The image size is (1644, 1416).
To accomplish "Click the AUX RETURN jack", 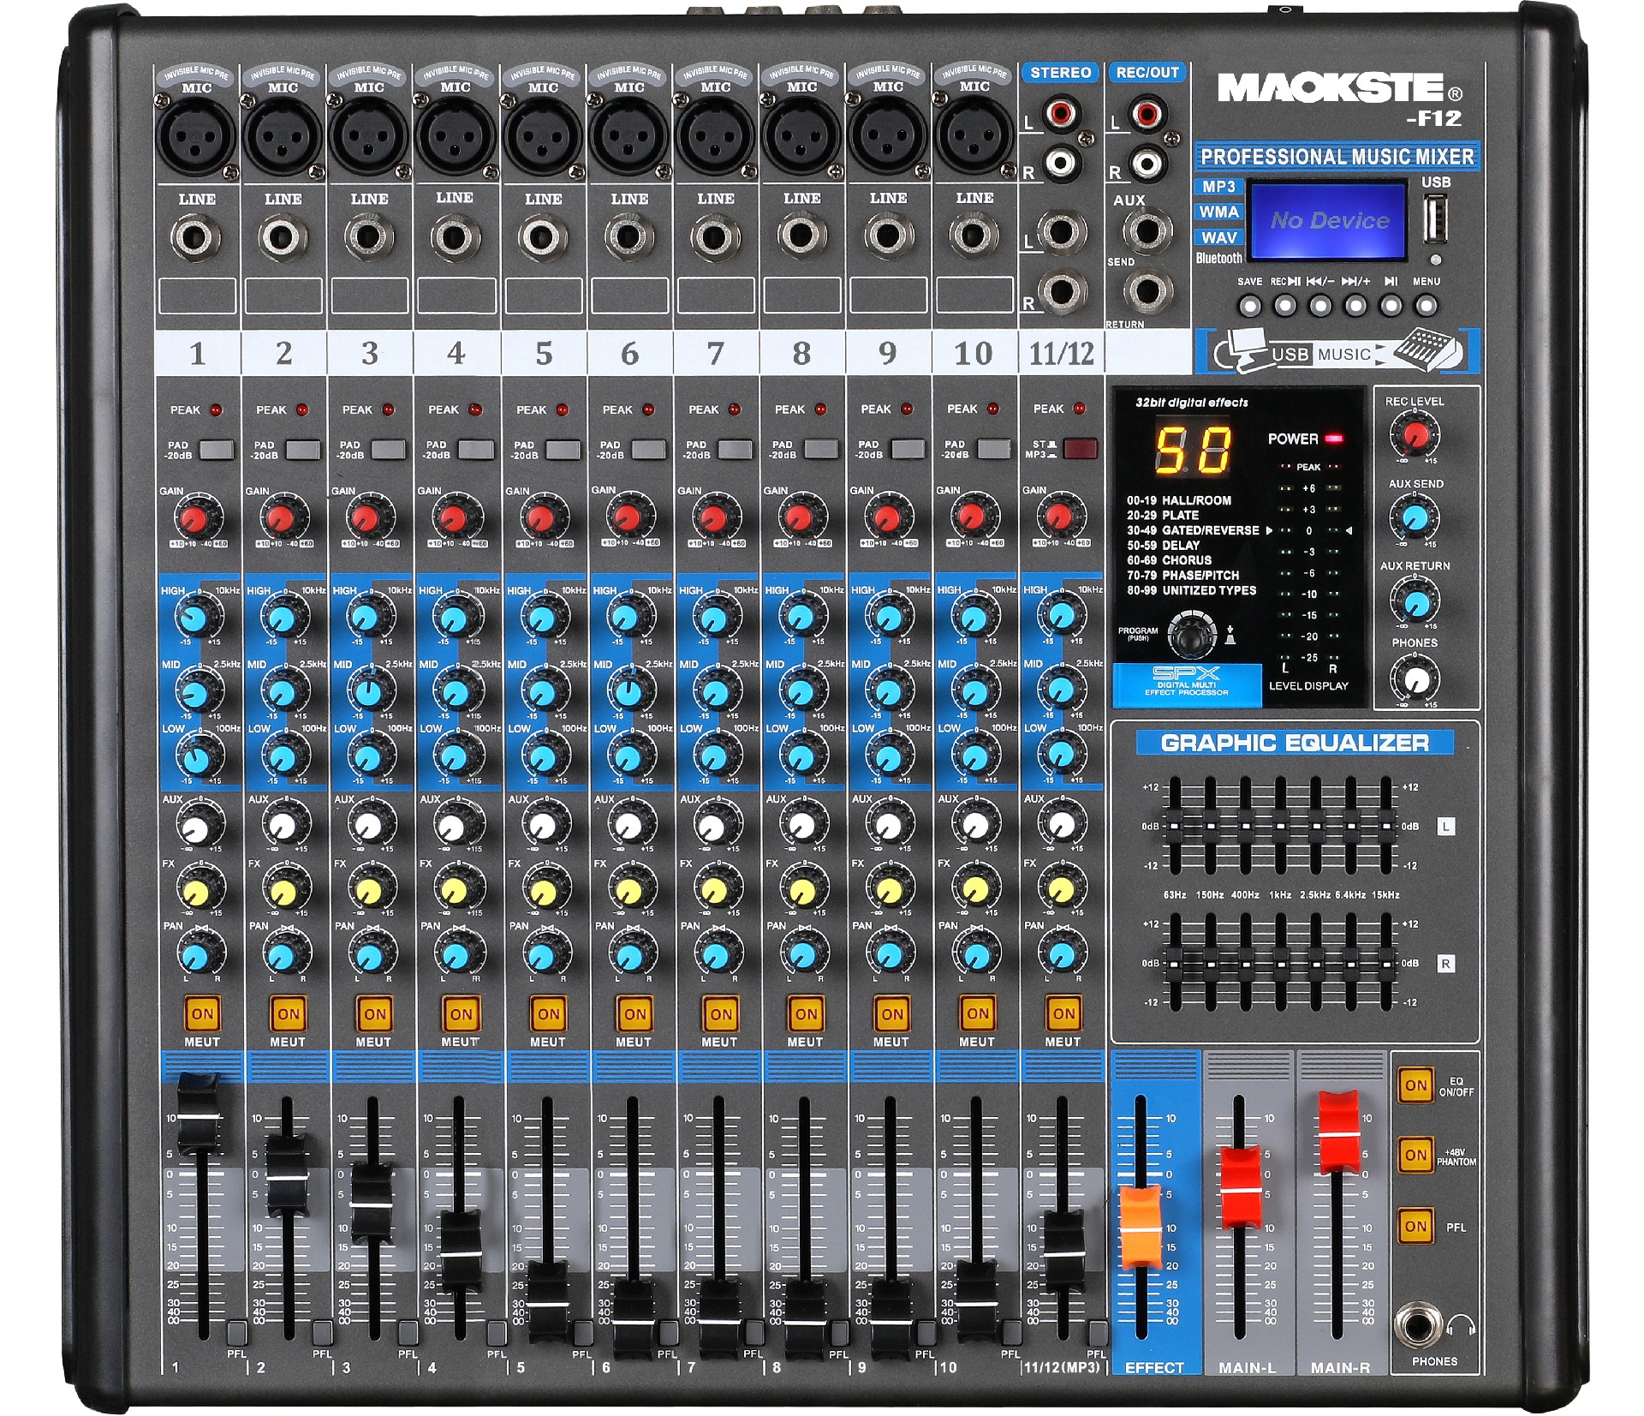I will coord(1147,292).
